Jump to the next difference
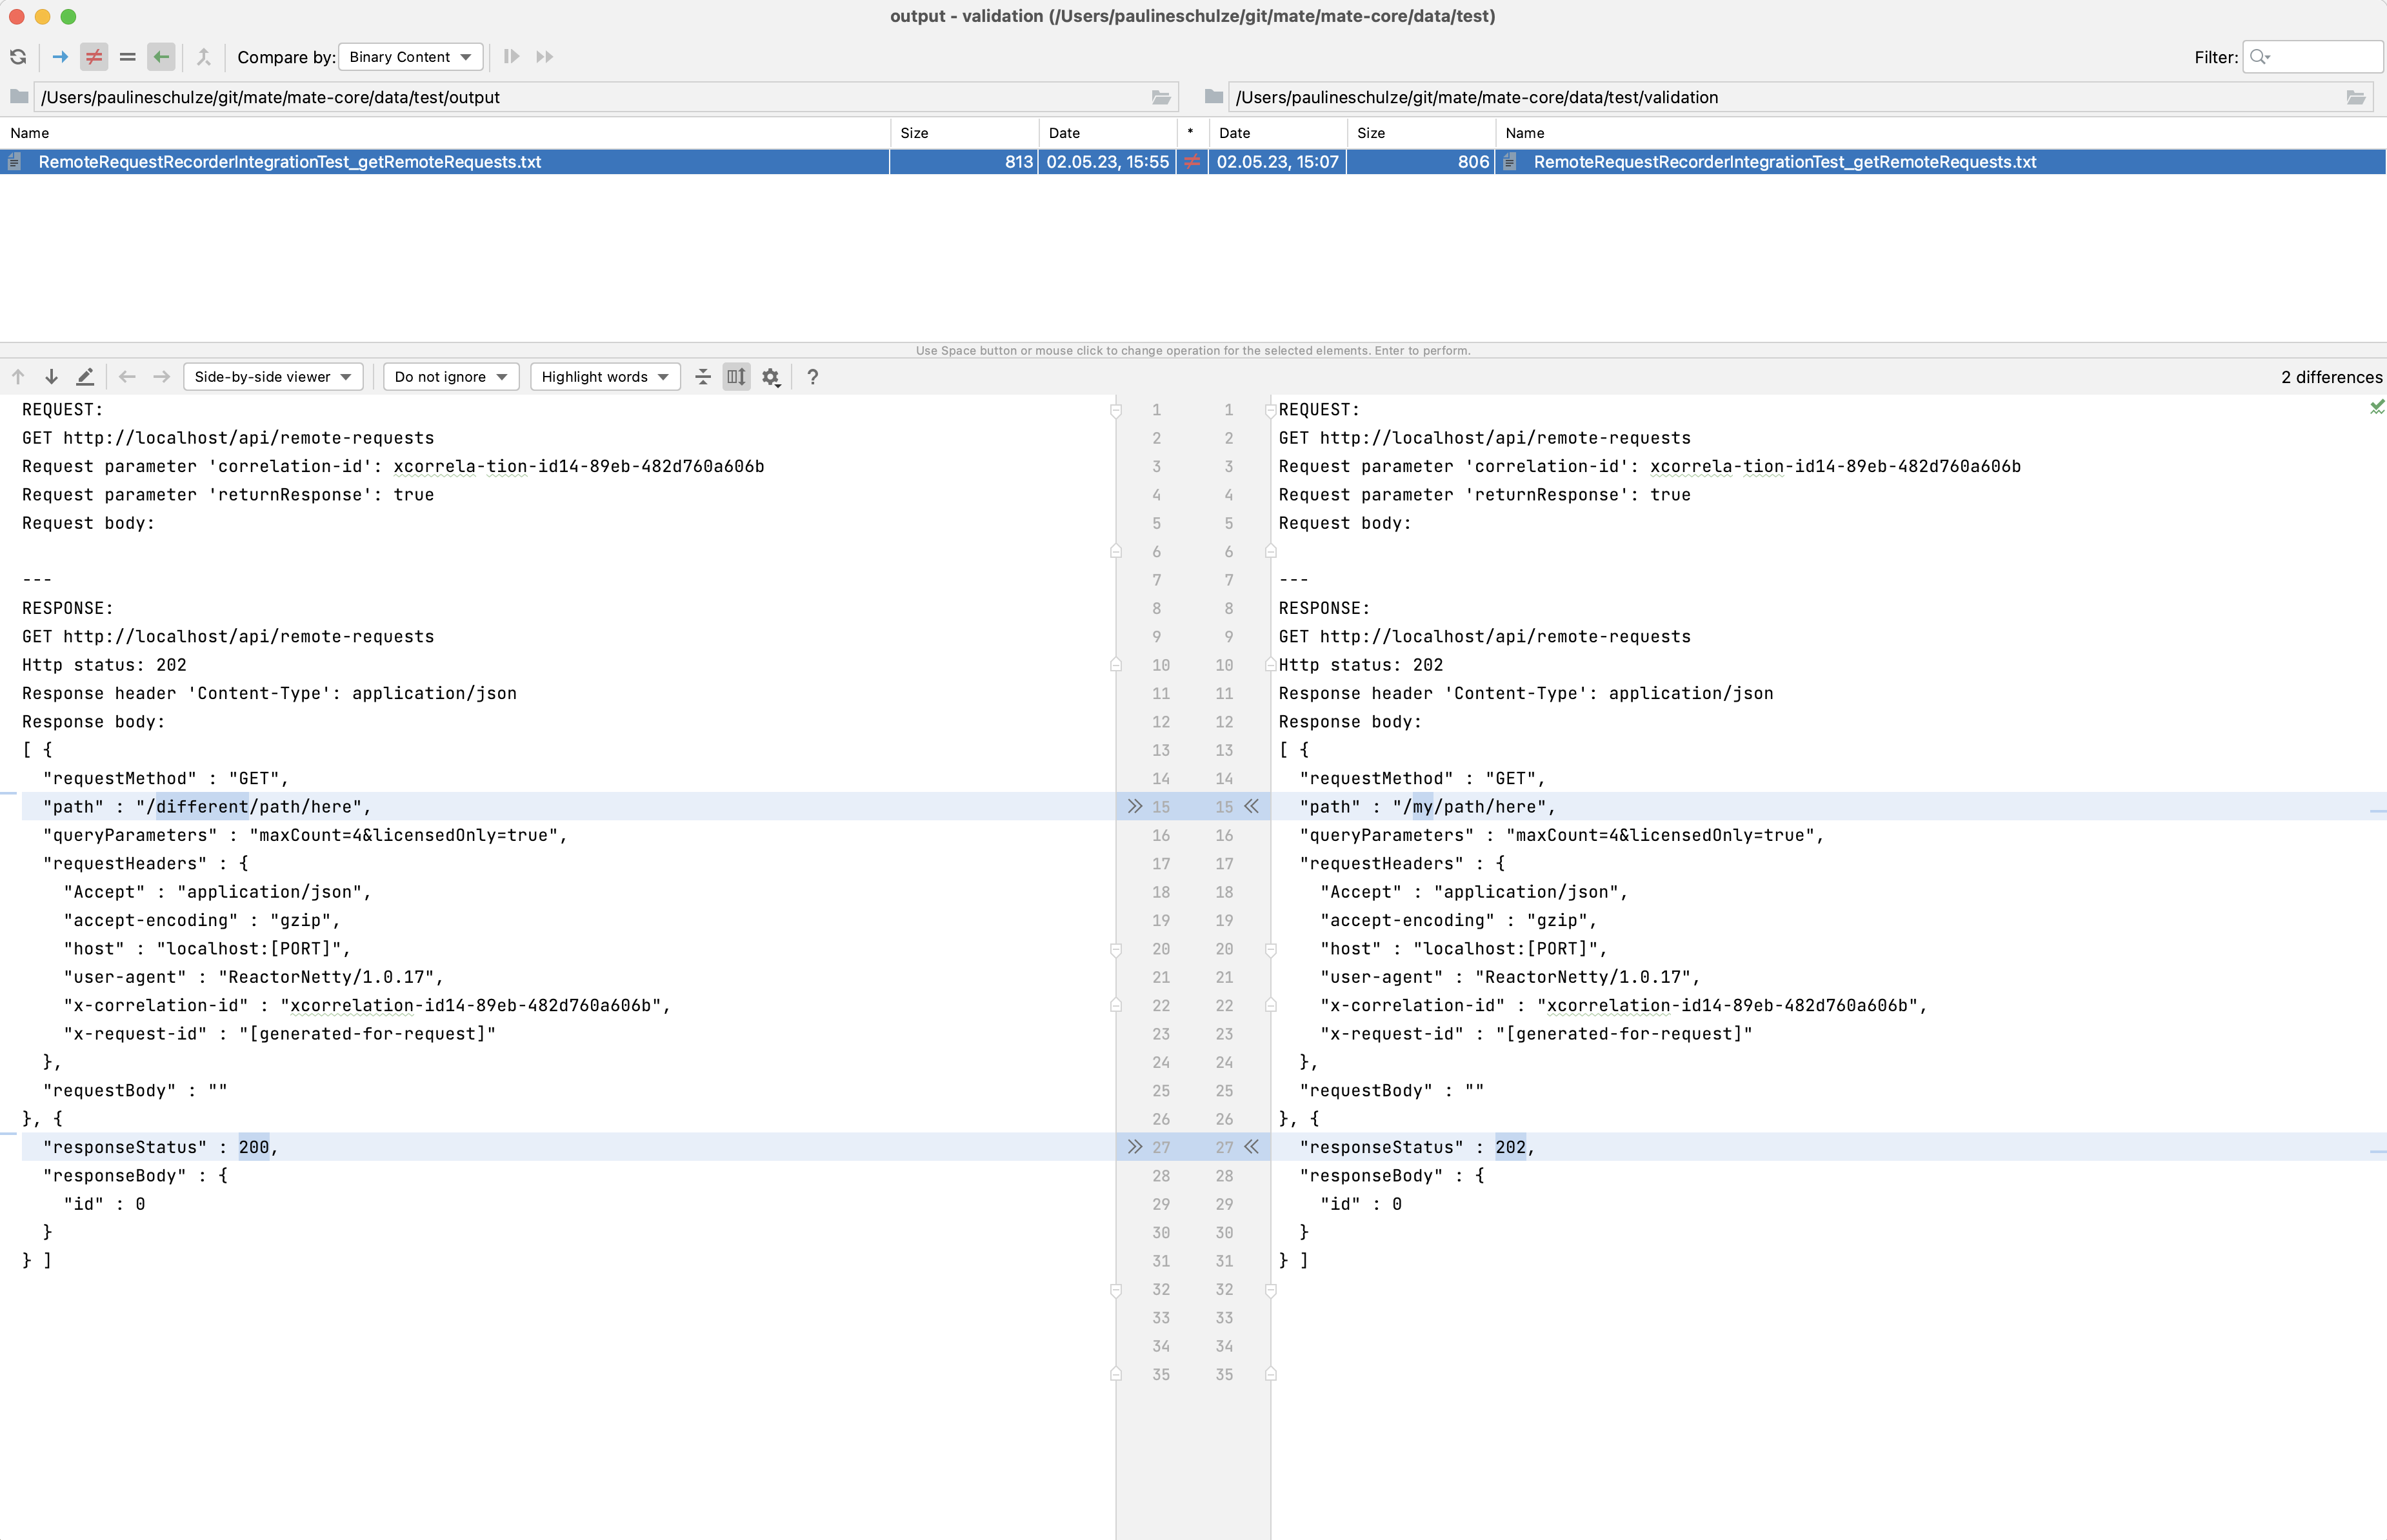The height and width of the screenshot is (1540, 2387). click(51, 377)
